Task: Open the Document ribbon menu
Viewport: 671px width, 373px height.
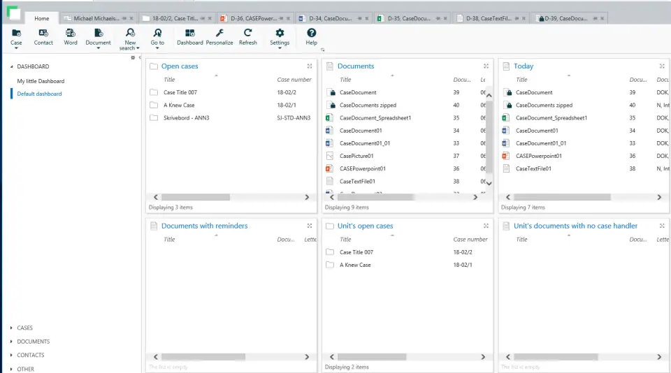Action: 98,37
